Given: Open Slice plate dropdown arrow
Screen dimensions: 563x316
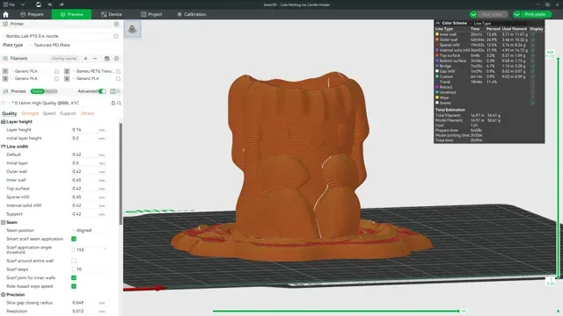Looking at the screenshot, I should pyautogui.click(x=473, y=14).
